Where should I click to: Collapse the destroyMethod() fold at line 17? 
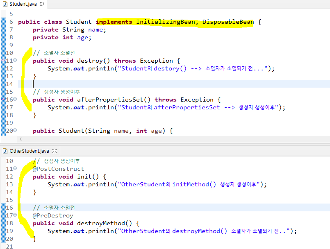15,215
